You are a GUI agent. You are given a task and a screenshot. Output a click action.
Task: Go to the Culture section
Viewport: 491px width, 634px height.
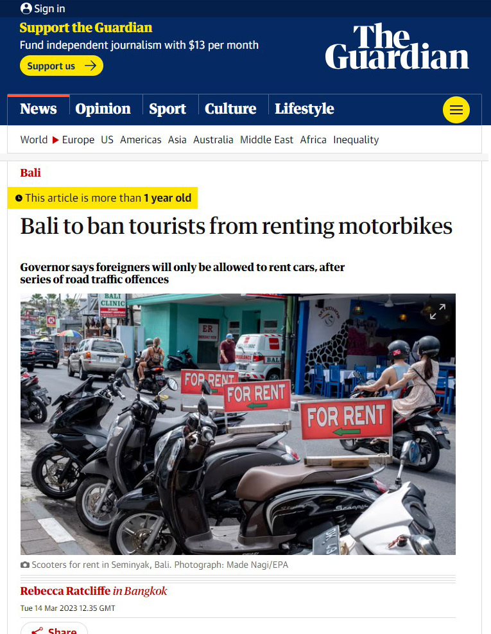coord(230,109)
